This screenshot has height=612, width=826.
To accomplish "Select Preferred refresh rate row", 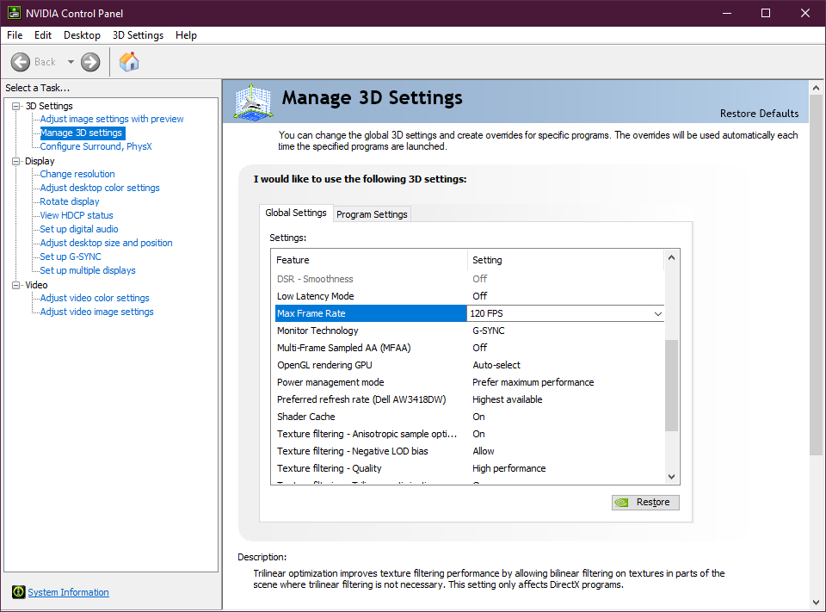I will pos(470,399).
